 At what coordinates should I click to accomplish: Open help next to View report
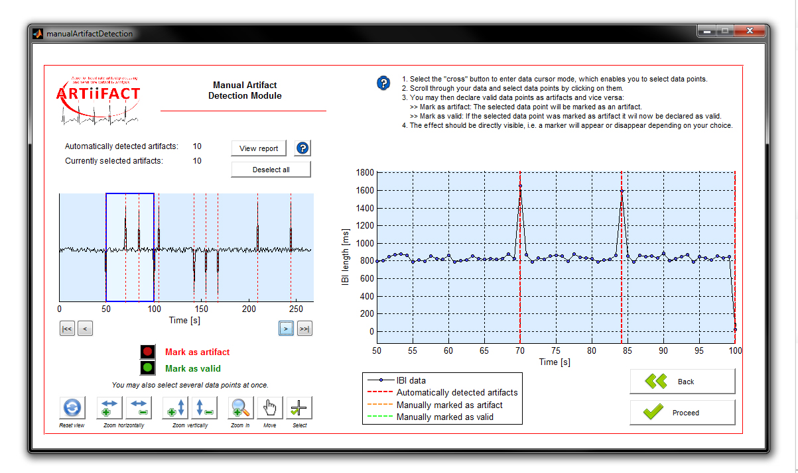(x=302, y=148)
